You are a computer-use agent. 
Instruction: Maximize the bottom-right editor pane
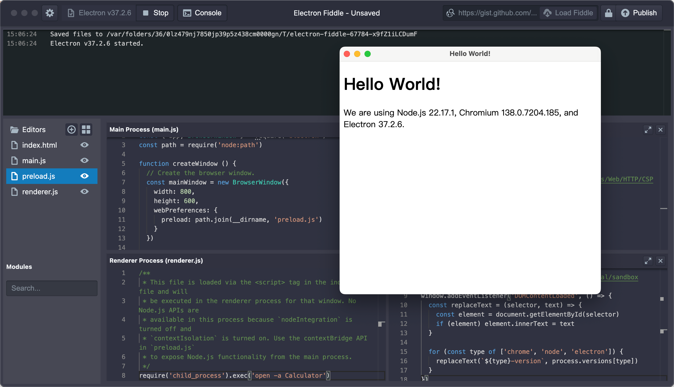(x=648, y=261)
